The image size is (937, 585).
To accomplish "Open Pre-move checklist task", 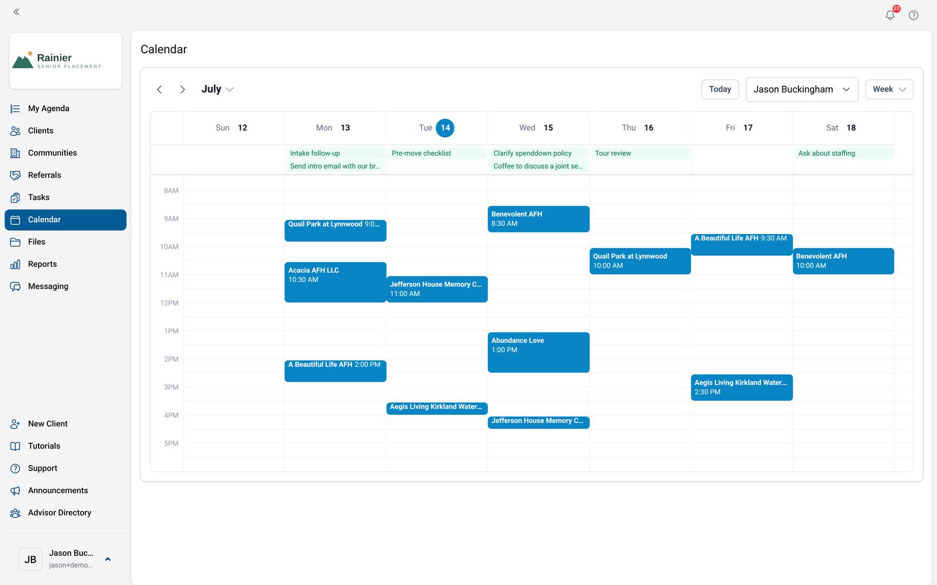I will [437, 153].
